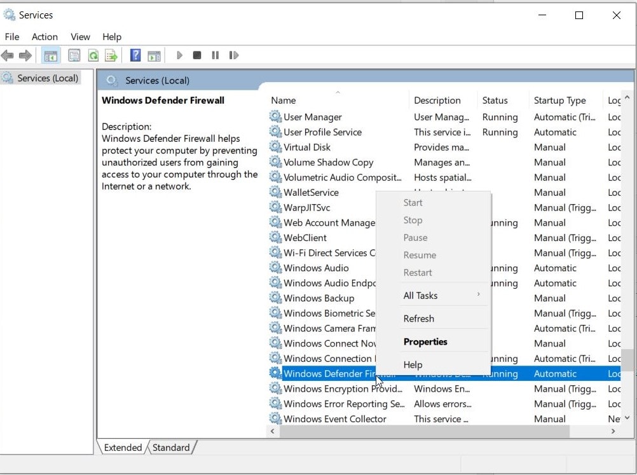Sort by the Status column header
637x475 pixels.
point(495,100)
